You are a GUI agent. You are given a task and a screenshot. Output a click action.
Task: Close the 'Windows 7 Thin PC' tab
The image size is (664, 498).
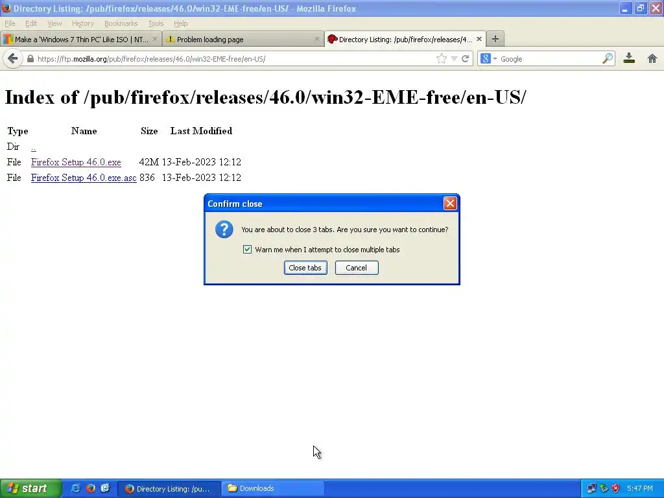coord(154,39)
